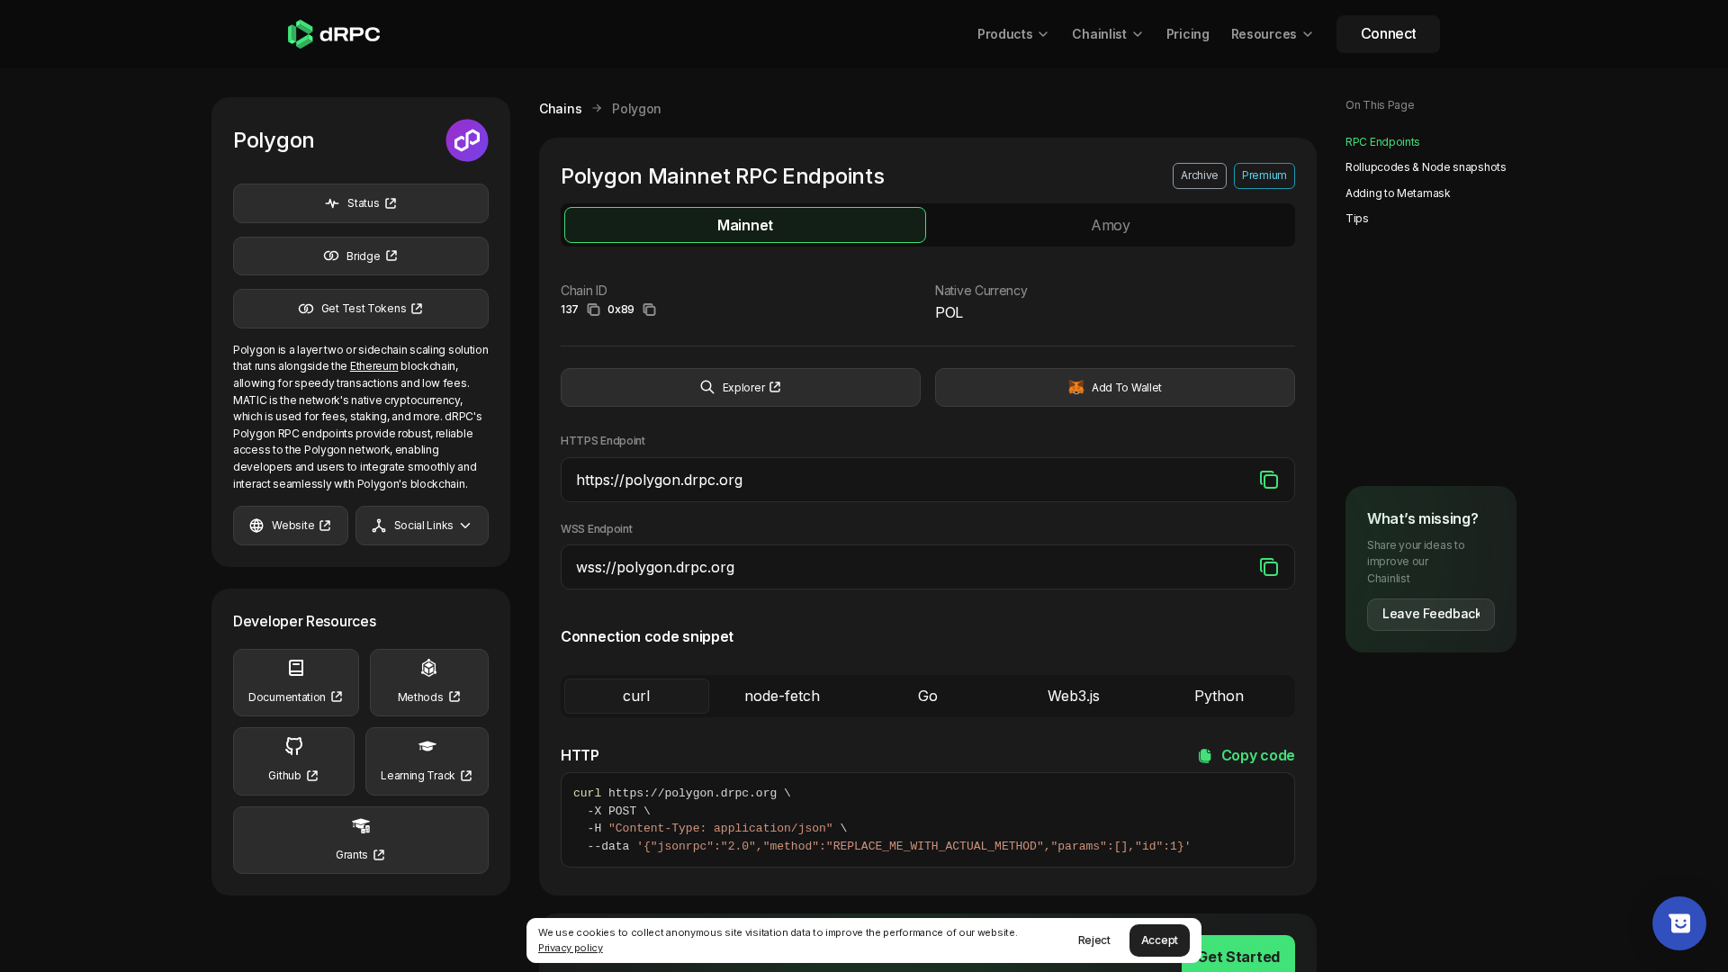This screenshot has height=972, width=1728.
Task: Click the dRPC logo in header
Action: (334, 34)
